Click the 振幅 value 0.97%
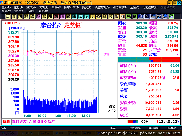The image size is (182, 136). tap(173, 23)
